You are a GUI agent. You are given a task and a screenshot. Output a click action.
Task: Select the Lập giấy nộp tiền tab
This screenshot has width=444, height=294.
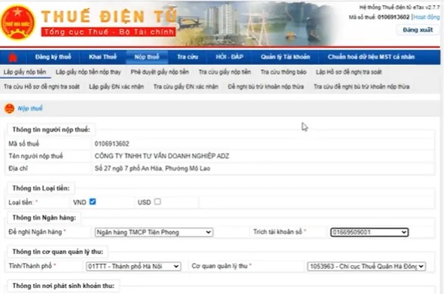25,72
